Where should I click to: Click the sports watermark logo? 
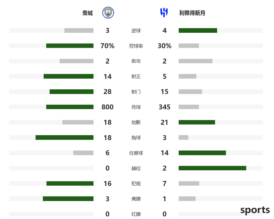(255, 210)
